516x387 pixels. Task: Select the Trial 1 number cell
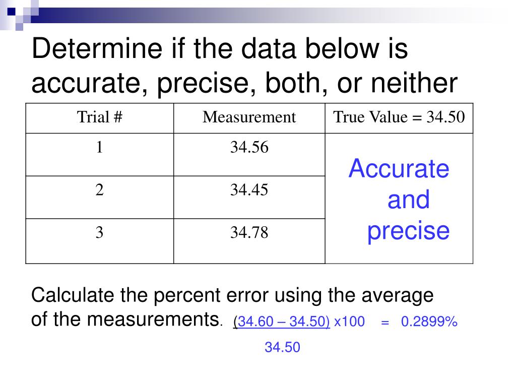click(x=100, y=155)
